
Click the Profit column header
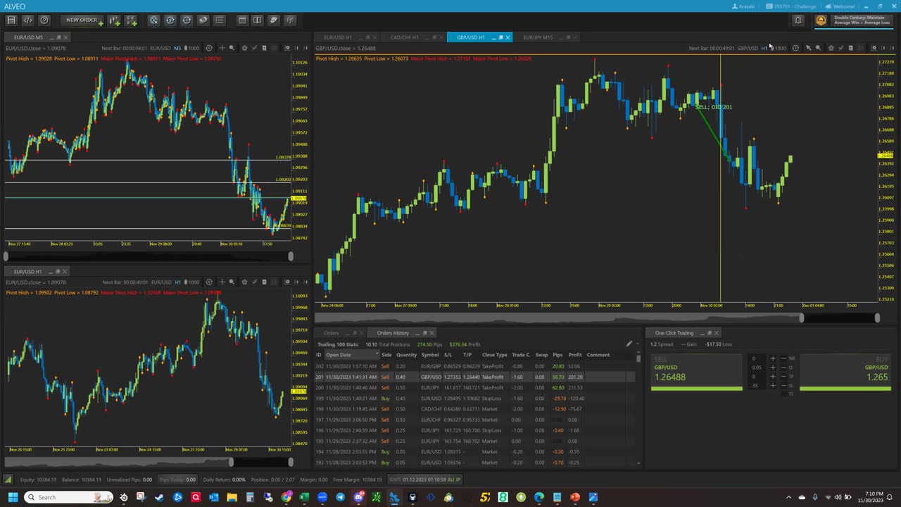[x=575, y=355]
